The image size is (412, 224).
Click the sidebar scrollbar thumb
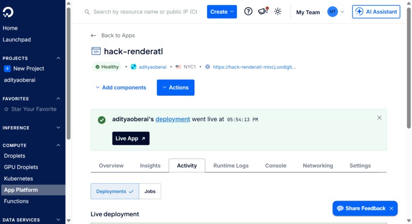[x=68, y=74]
